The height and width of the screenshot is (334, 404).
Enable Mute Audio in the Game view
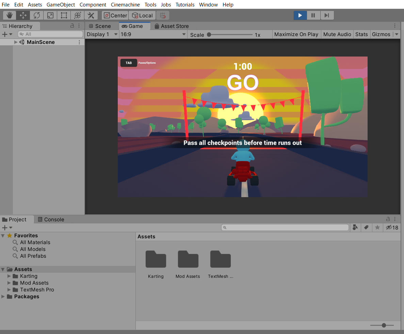click(x=337, y=34)
